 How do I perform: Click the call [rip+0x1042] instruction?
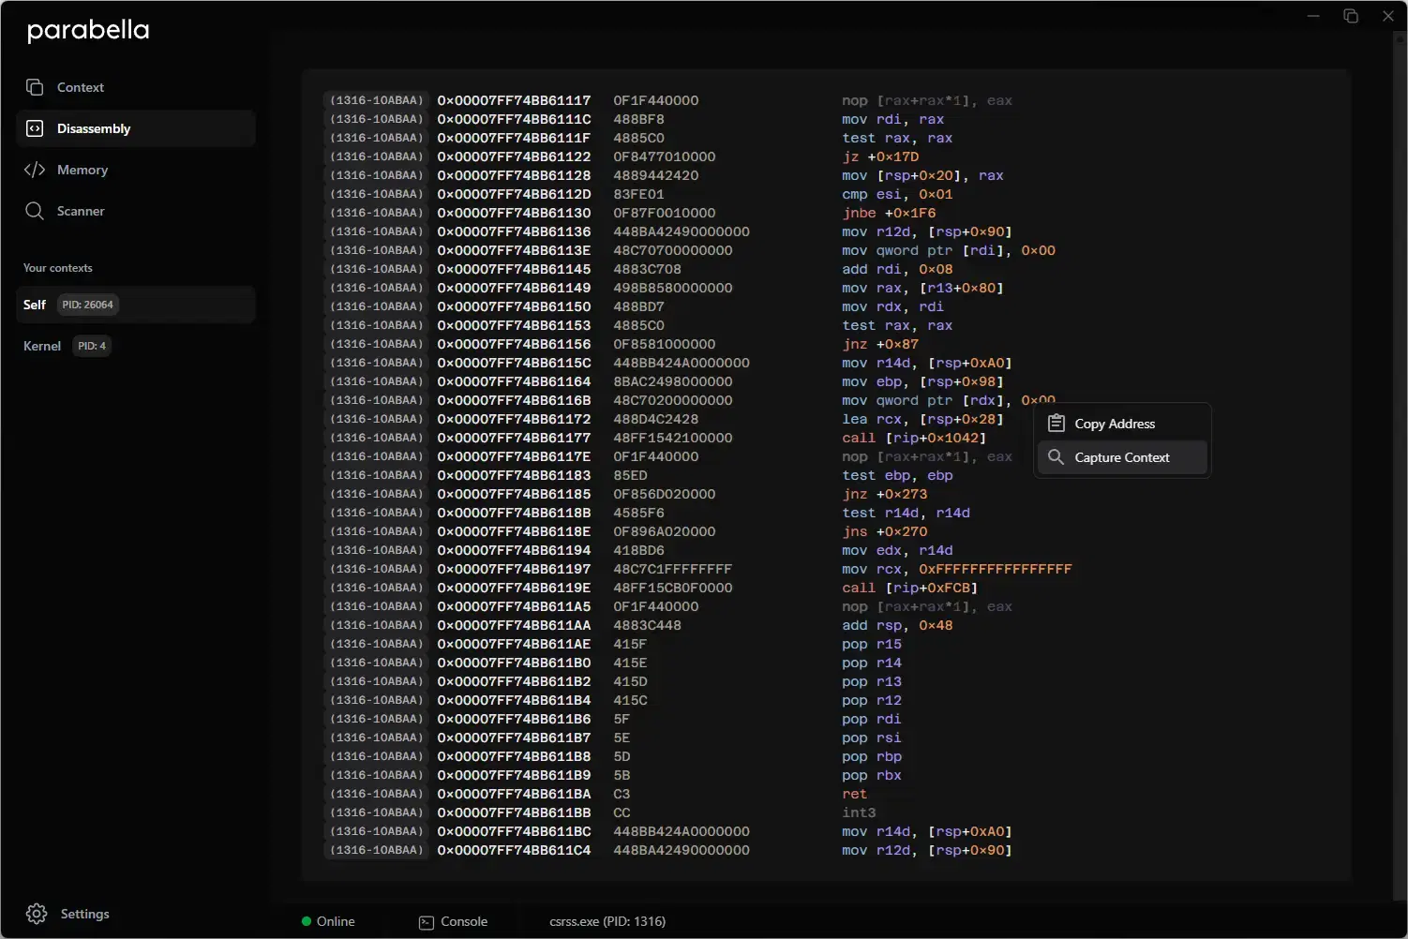coord(913,438)
